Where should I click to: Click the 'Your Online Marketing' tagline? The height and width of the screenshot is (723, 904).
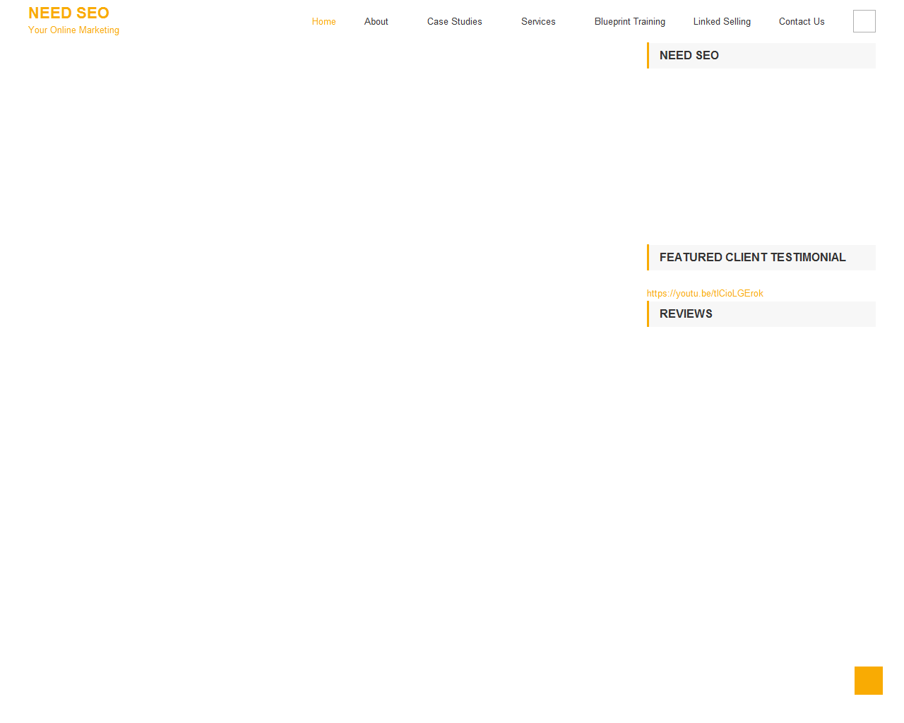click(73, 30)
